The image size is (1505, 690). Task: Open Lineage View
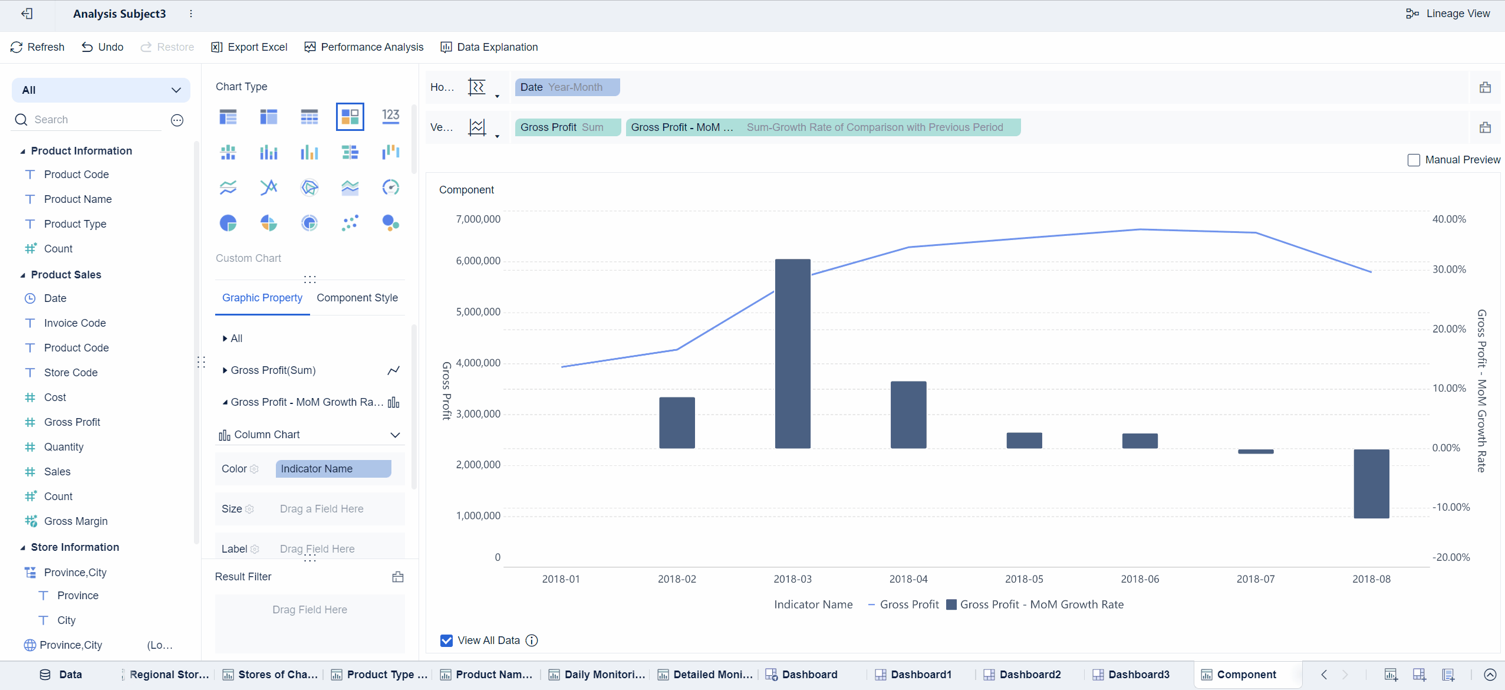(x=1447, y=14)
